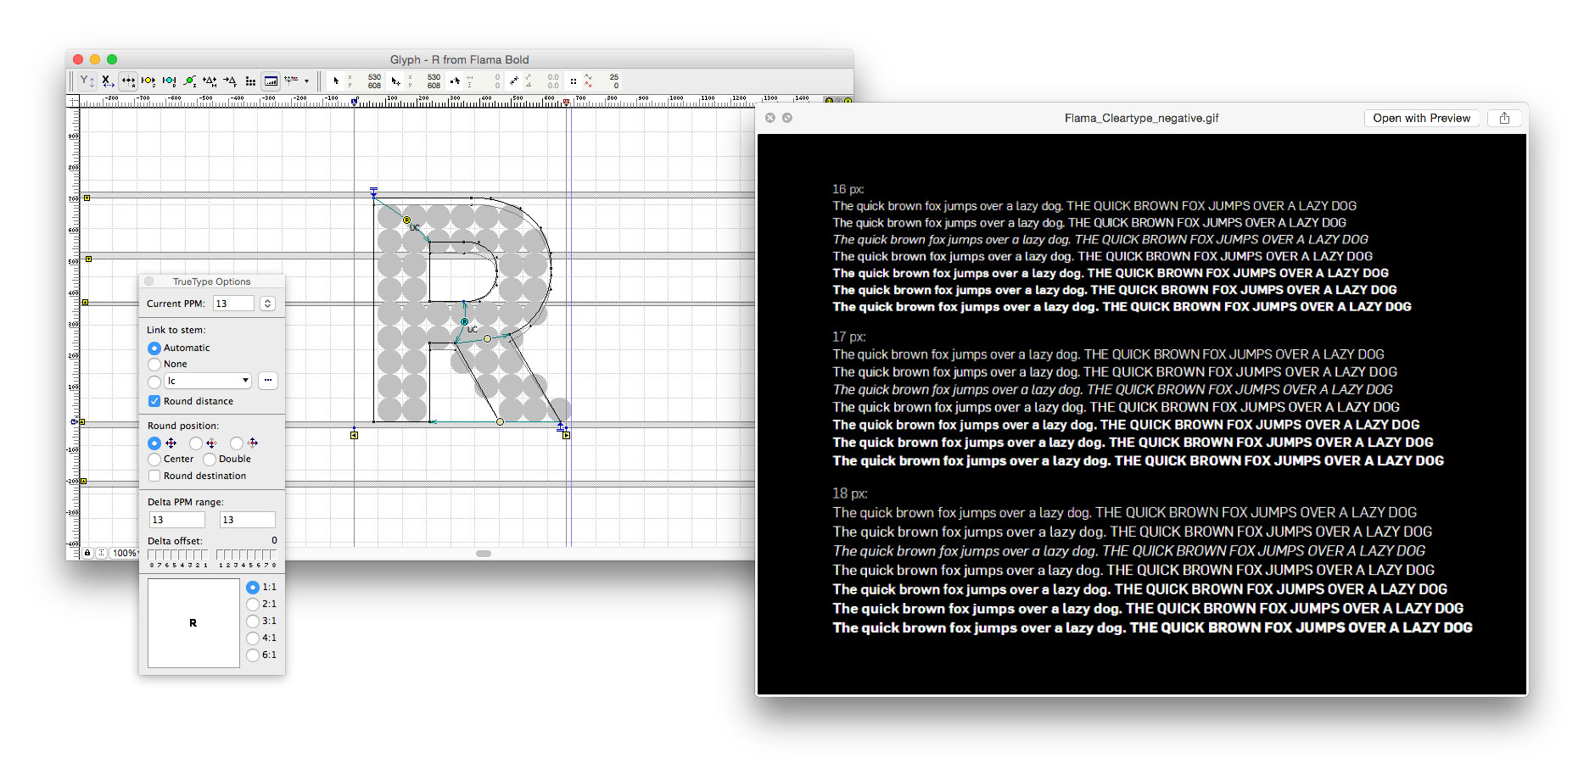Click the second Delta PPM range field
Viewport: 1595px width, 758px height.
tap(248, 520)
